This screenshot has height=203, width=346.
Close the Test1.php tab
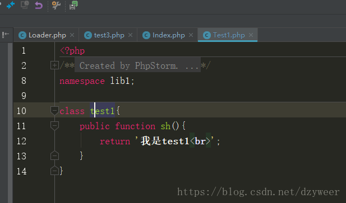(x=251, y=35)
